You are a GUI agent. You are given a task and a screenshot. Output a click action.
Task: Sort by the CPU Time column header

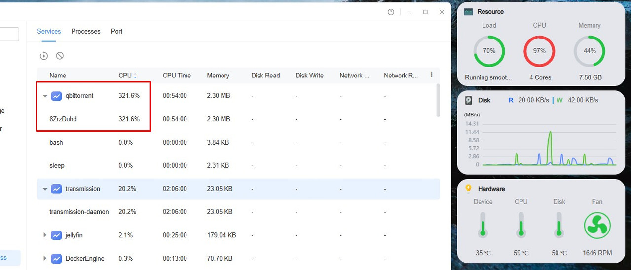[x=177, y=76]
